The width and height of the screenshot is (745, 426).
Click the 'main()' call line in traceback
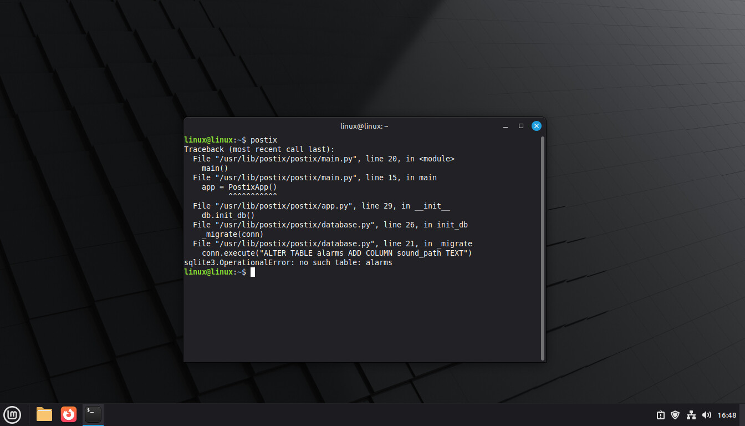click(x=215, y=168)
